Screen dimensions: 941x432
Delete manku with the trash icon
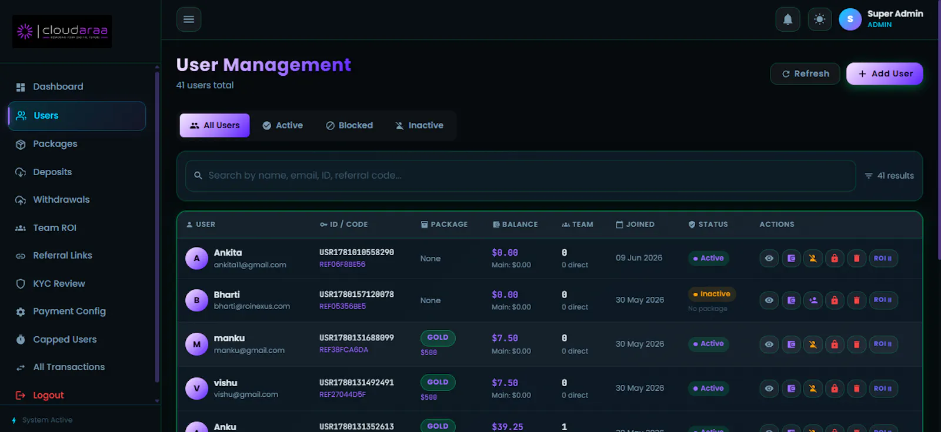pyautogui.click(x=856, y=344)
